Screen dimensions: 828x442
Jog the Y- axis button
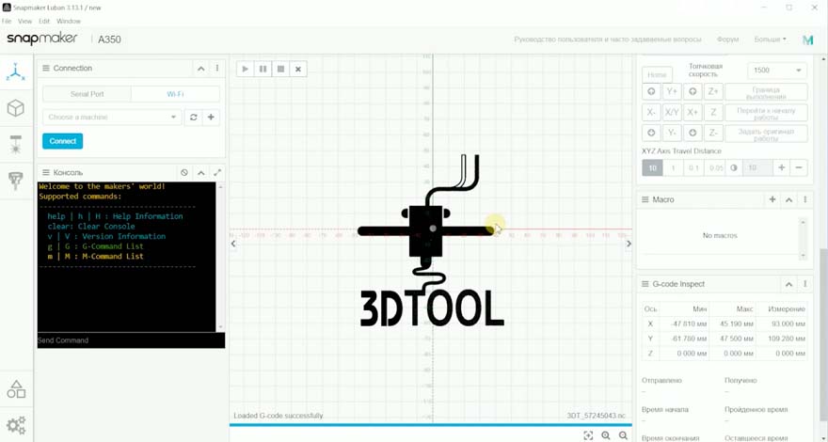[672, 133]
